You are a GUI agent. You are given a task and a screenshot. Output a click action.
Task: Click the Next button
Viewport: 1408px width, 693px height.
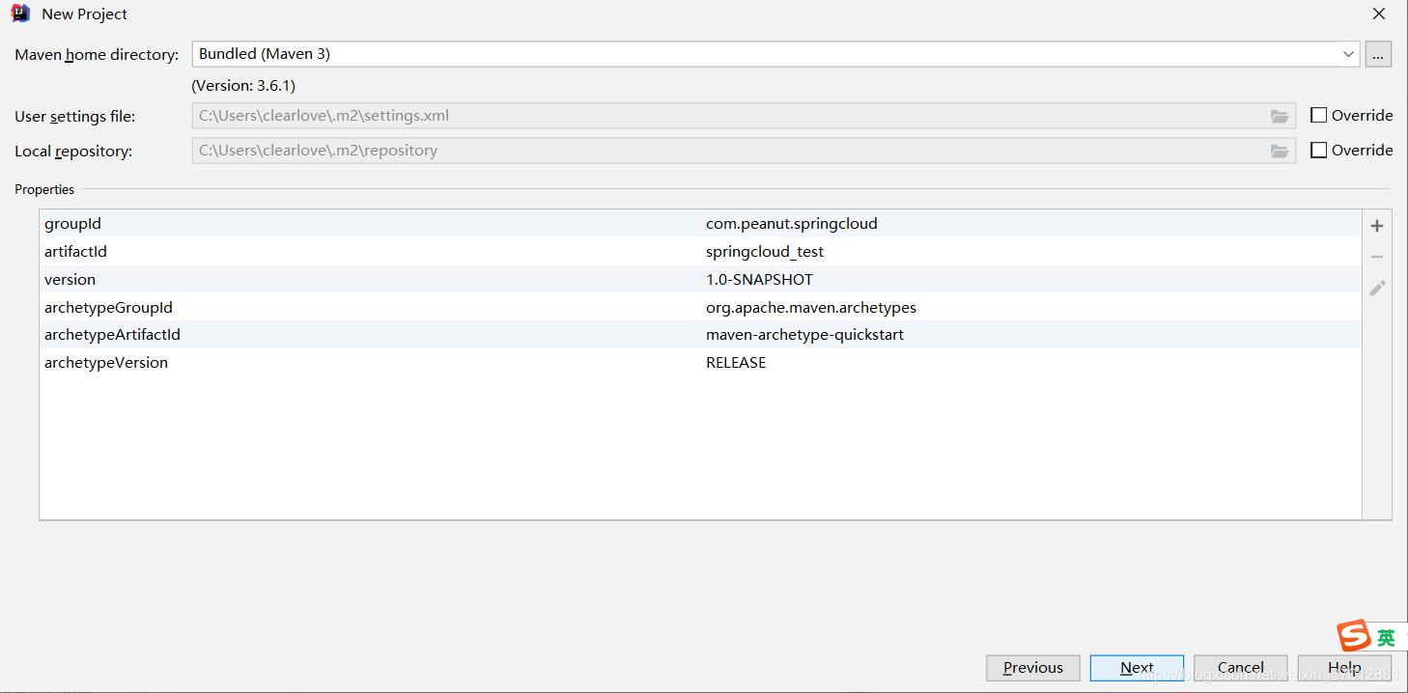(1137, 667)
